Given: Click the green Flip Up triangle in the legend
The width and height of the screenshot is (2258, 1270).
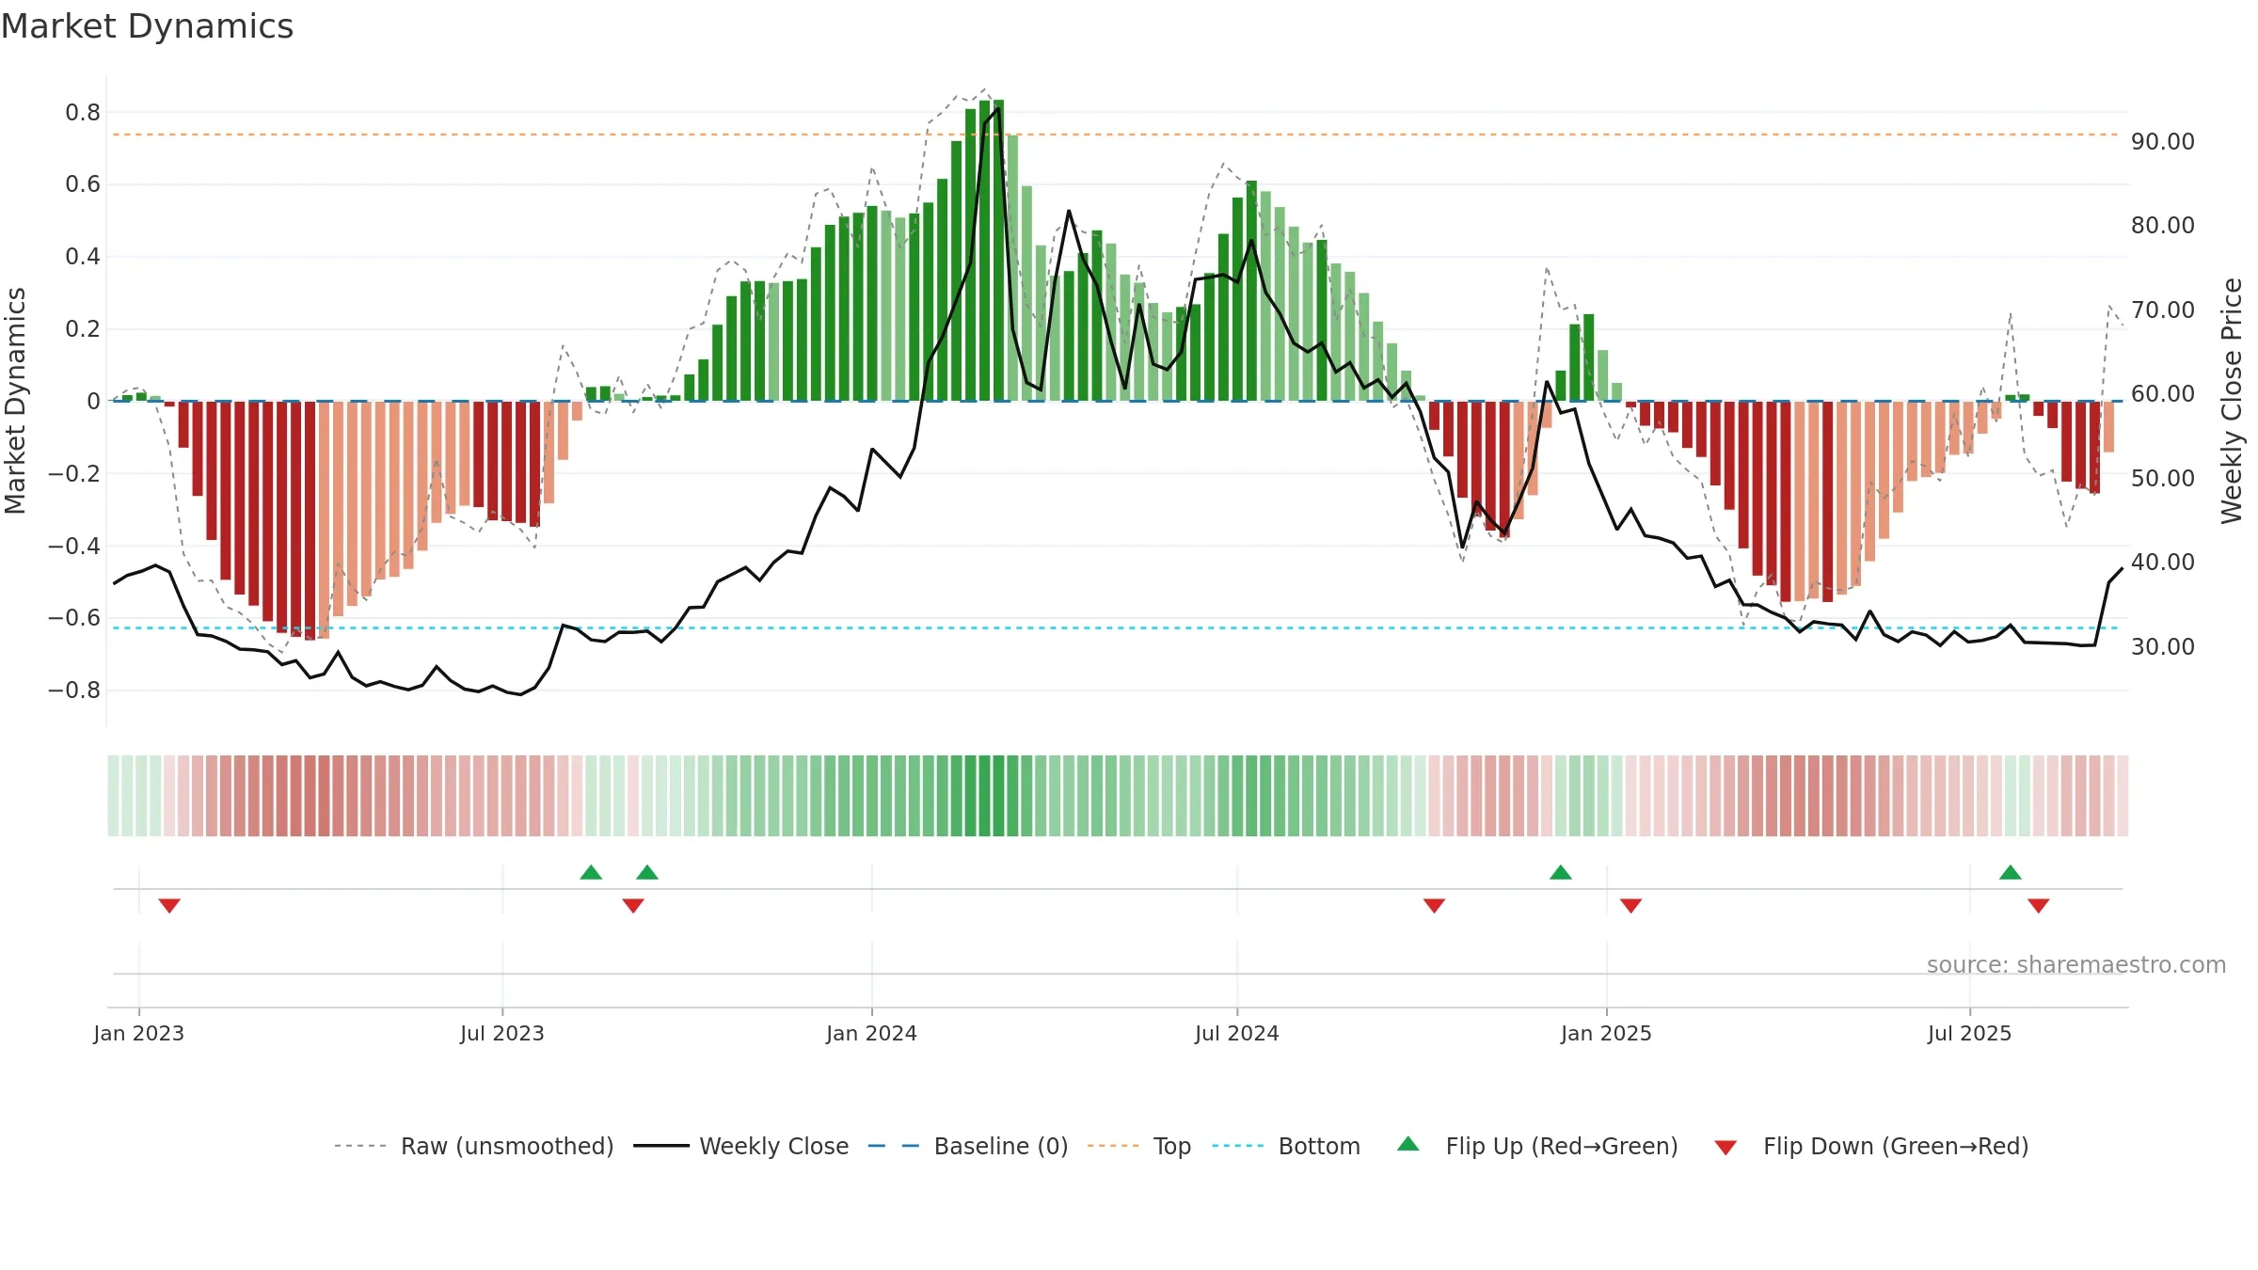Looking at the screenshot, I should pos(1408,1144).
